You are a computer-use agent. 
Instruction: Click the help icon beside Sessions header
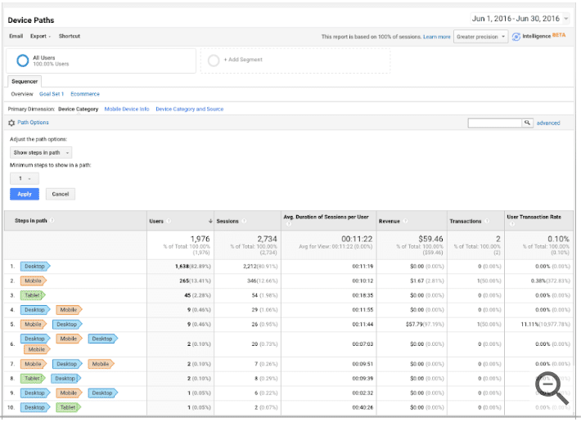pos(244,221)
